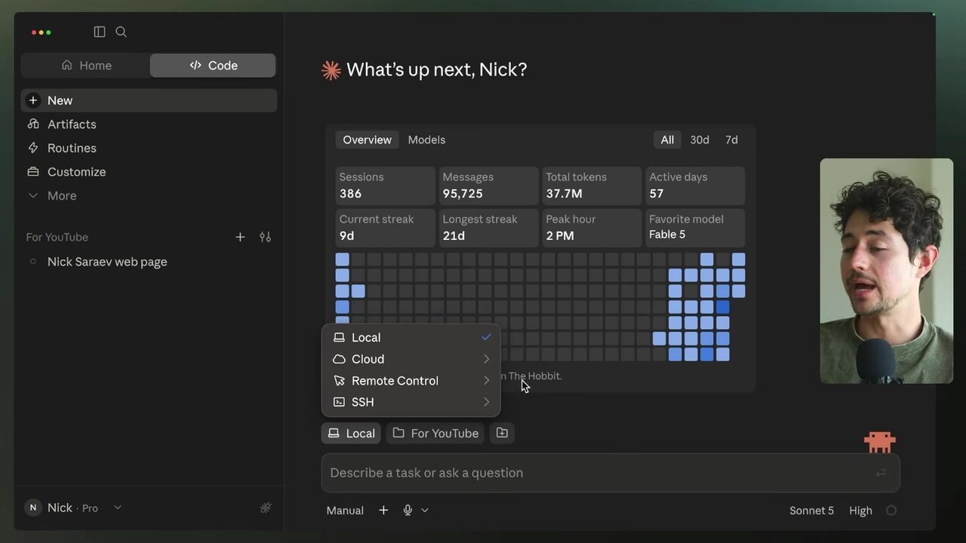Open the Nick Saraev web page session
Viewport: 966px width, 543px height.
(149, 262)
